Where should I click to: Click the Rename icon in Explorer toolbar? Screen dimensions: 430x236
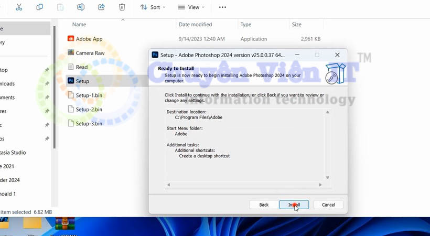(81, 7)
